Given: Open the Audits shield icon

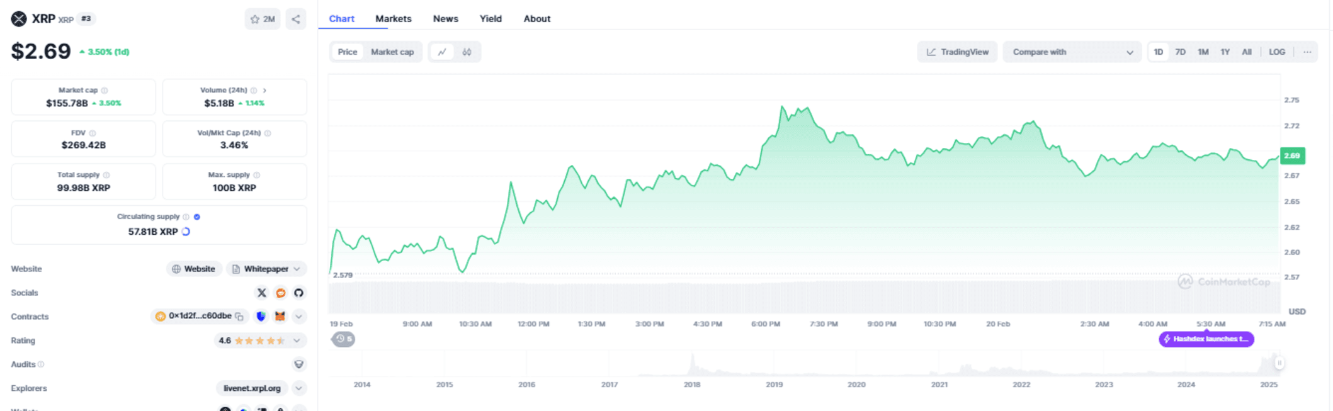Looking at the screenshot, I should [298, 364].
